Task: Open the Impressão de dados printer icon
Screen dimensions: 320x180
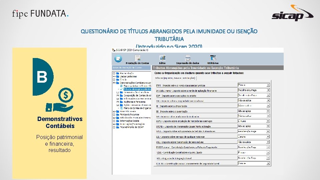Action: tap(188, 58)
